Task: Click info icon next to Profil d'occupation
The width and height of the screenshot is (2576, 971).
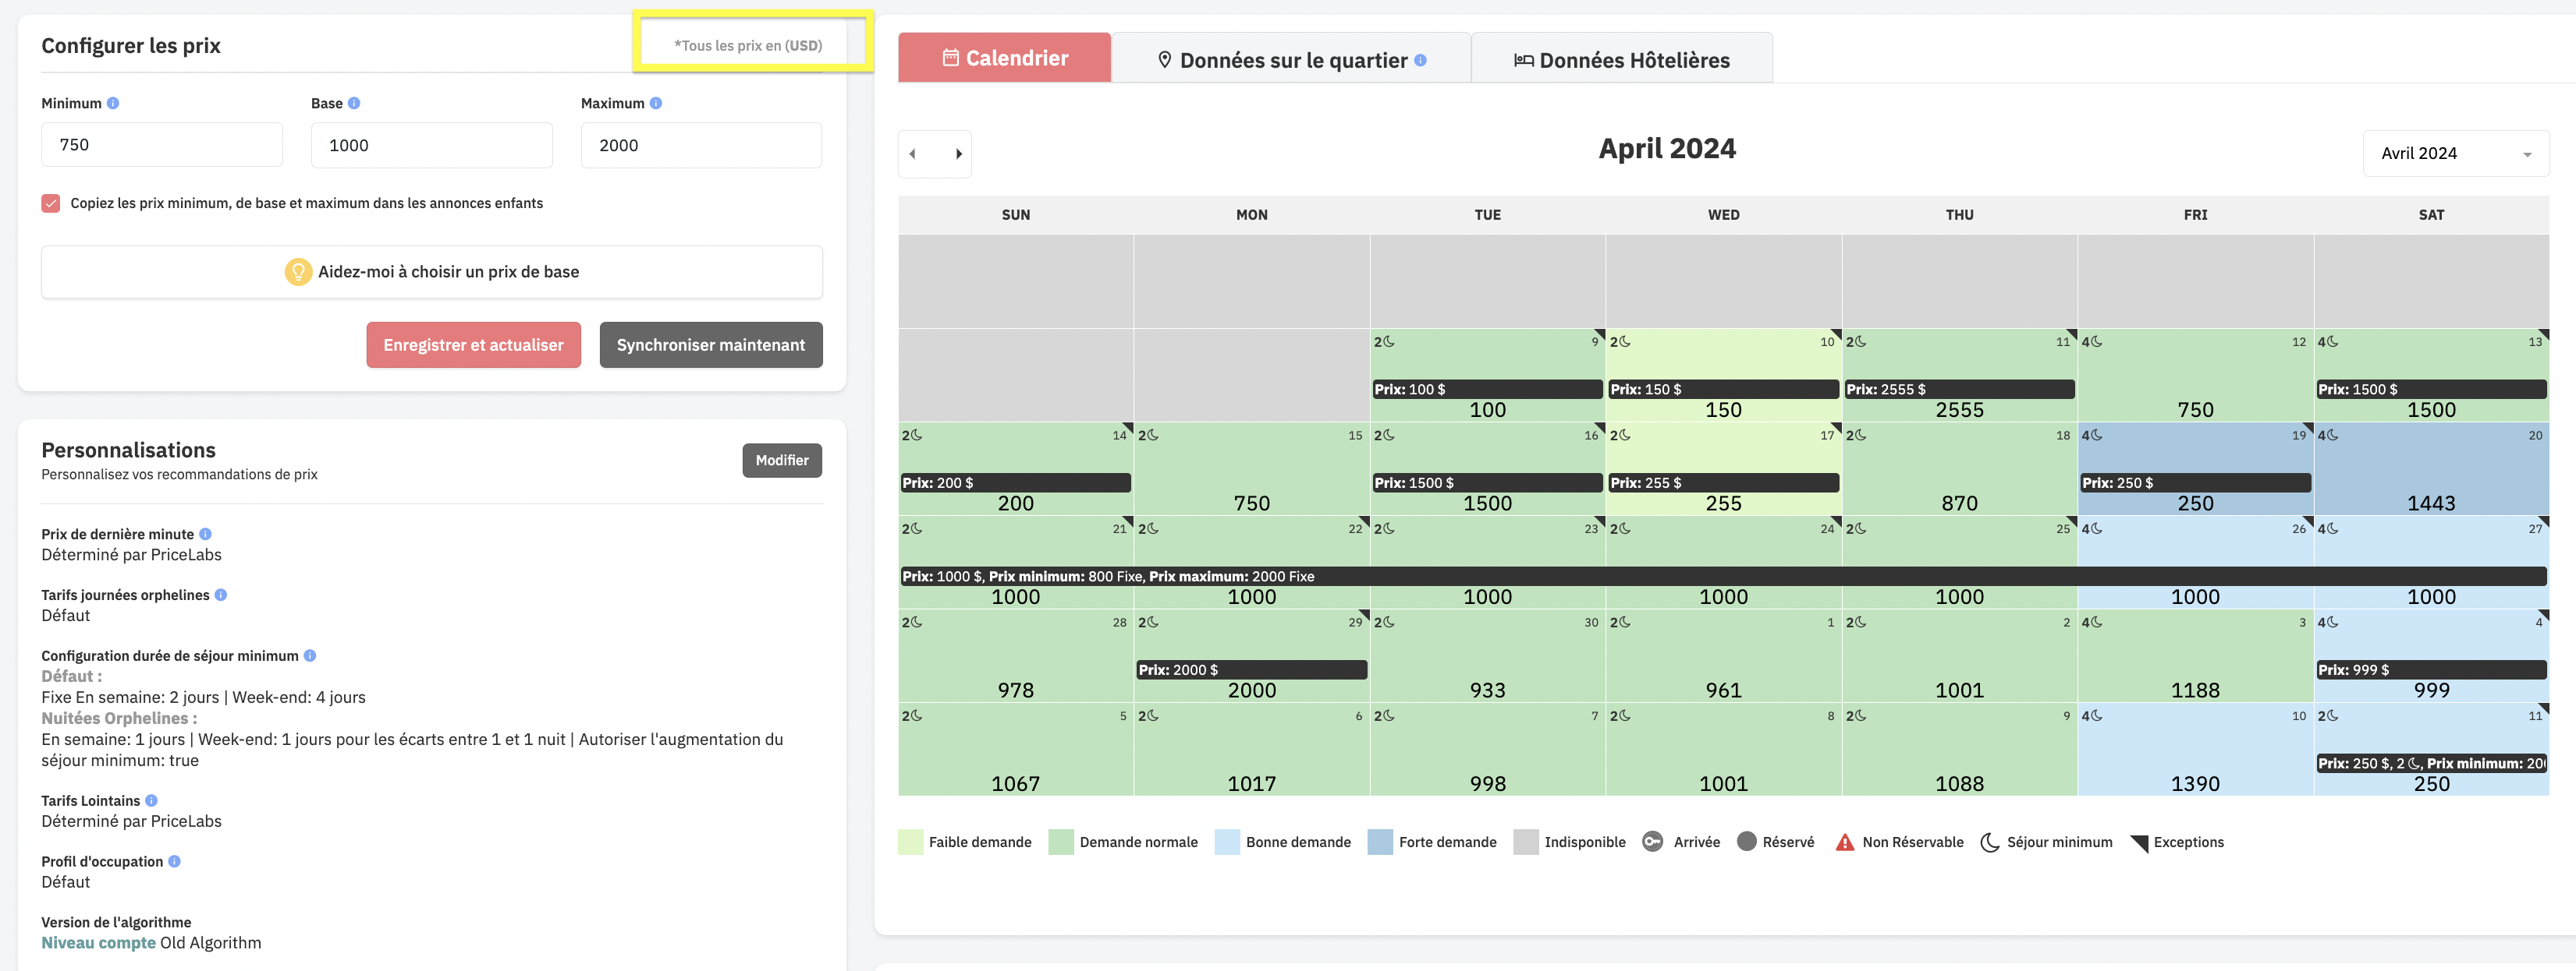Action: pos(174,861)
